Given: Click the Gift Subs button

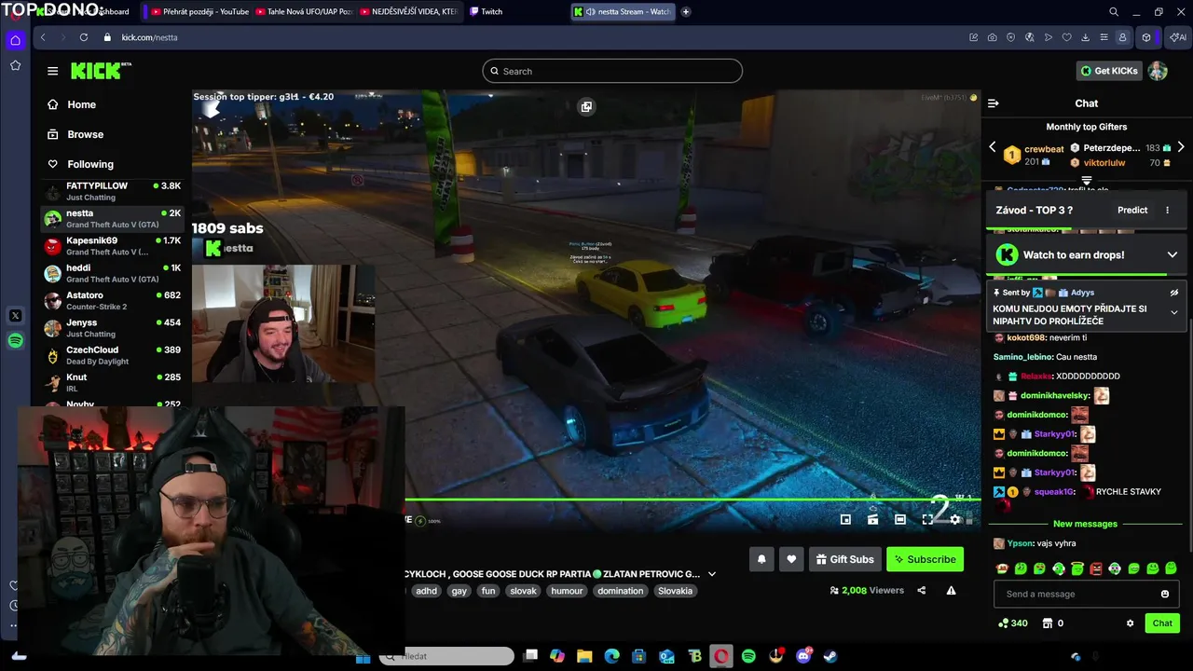Looking at the screenshot, I should (x=844, y=559).
